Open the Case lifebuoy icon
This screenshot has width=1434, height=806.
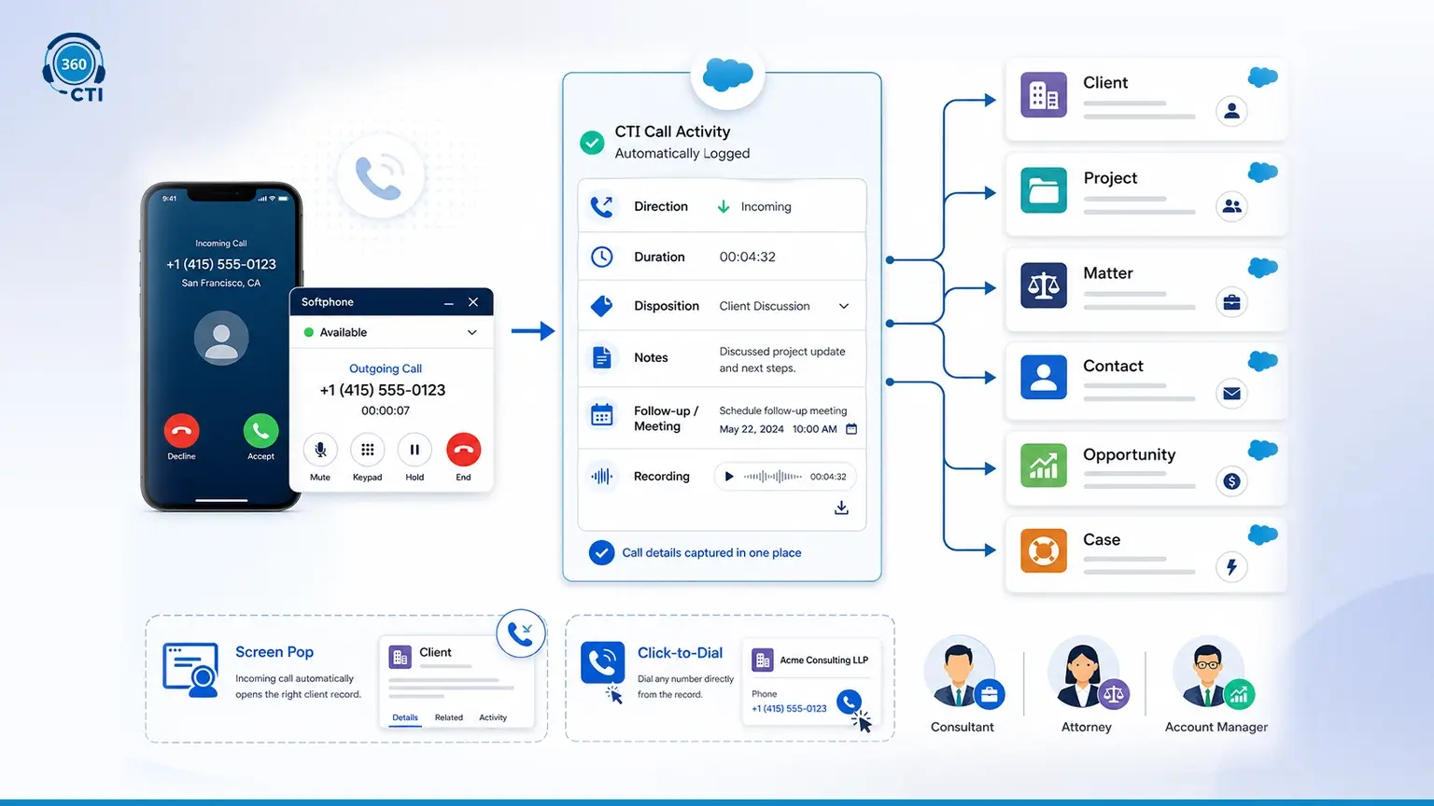coord(1044,550)
